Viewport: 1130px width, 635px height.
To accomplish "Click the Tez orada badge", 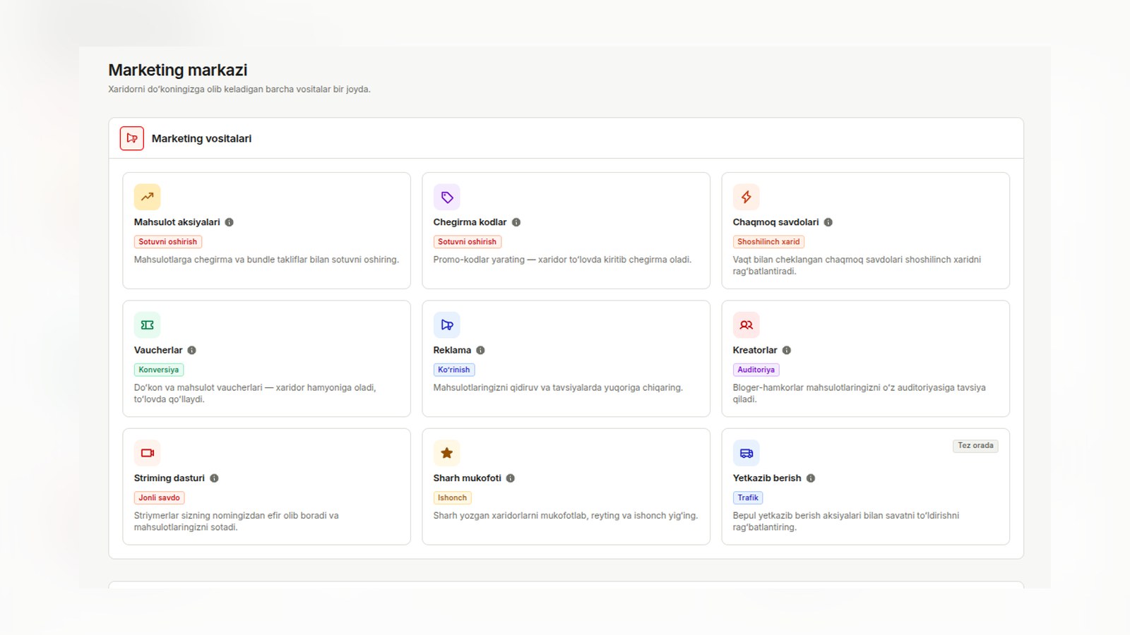I will pyautogui.click(x=975, y=446).
